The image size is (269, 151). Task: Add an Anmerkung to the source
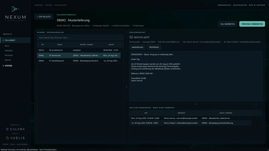(138, 47)
